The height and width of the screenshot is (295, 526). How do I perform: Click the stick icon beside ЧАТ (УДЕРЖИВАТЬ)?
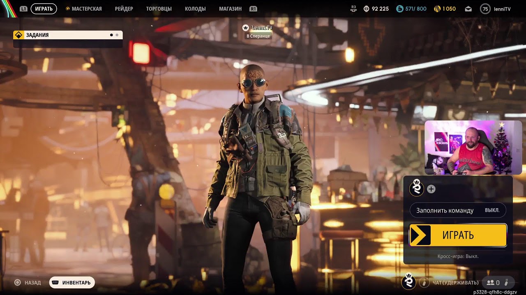pyautogui.click(x=424, y=282)
